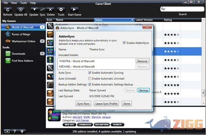Image resolution: width=206 pixels, height=135 pixels.
Task: Click the Refresh toolbar icon
Action: (7, 10)
